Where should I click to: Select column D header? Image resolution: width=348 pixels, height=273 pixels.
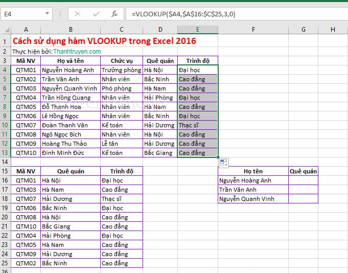tap(160, 30)
